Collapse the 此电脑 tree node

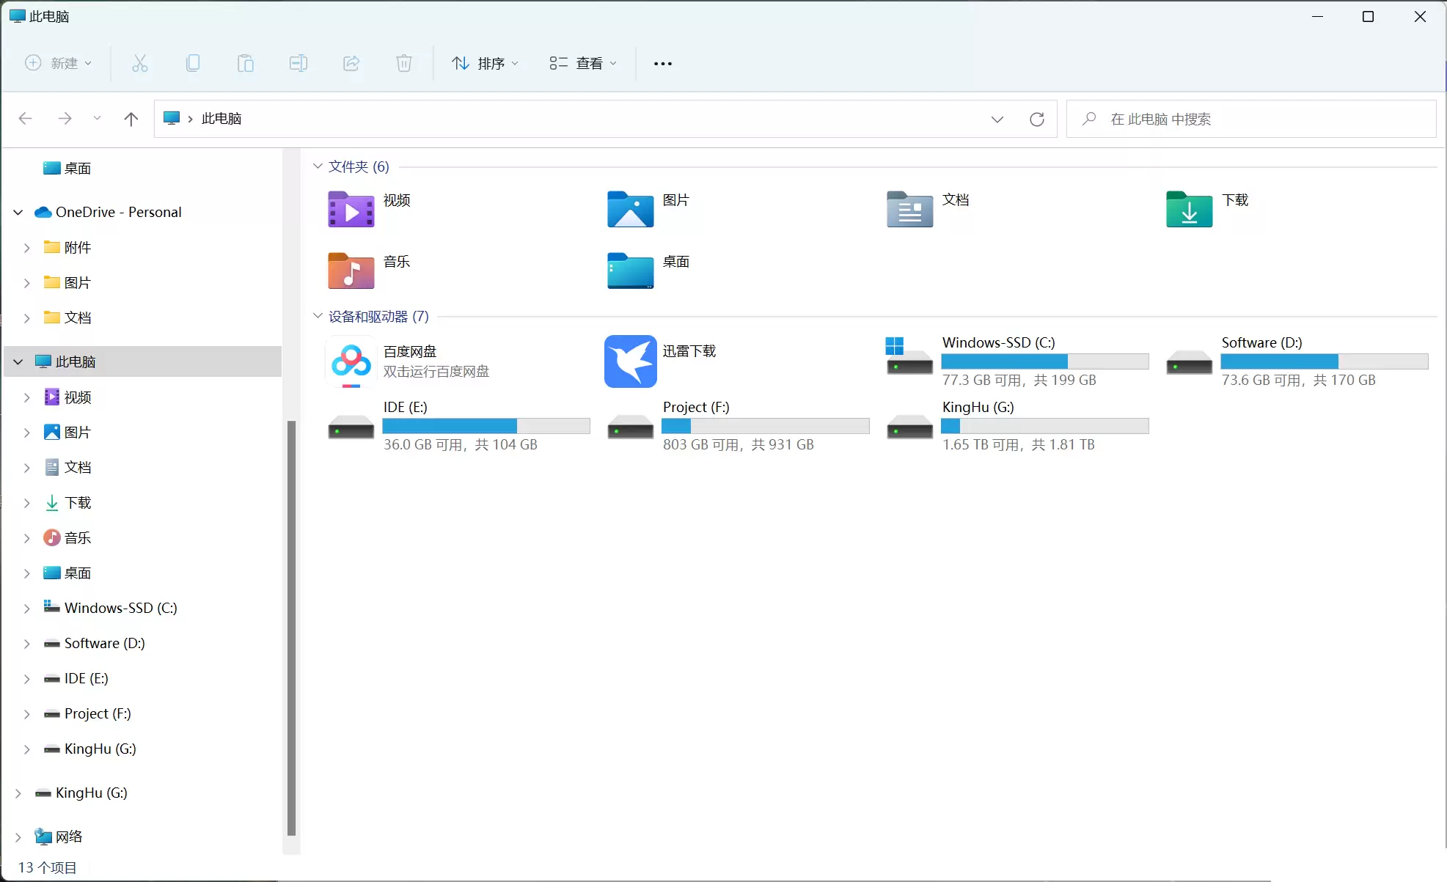coord(18,362)
